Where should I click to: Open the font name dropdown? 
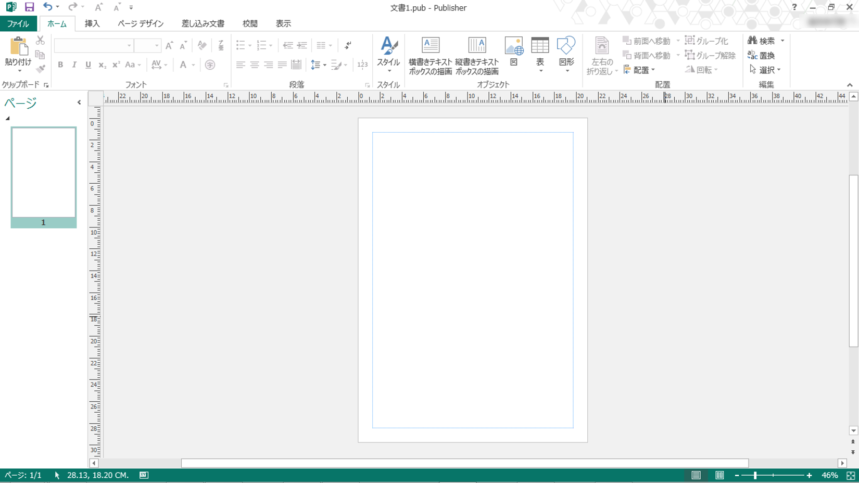click(x=129, y=46)
